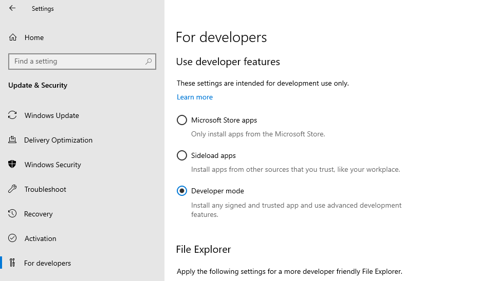Select the Sideload apps radio button
Viewport: 479px width, 281px height.
coord(182,155)
